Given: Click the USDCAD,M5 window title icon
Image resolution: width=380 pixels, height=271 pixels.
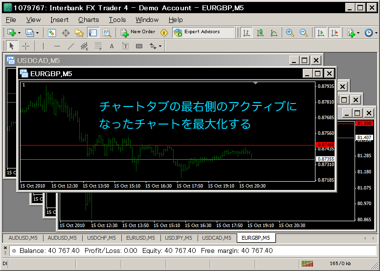Looking at the screenshot, I should click(11, 60).
